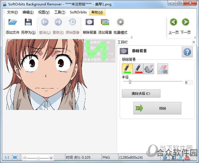This screenshot has width=199, height=163.
Task: Click the 重做(R) redo arrow
Action: point(58,22)
